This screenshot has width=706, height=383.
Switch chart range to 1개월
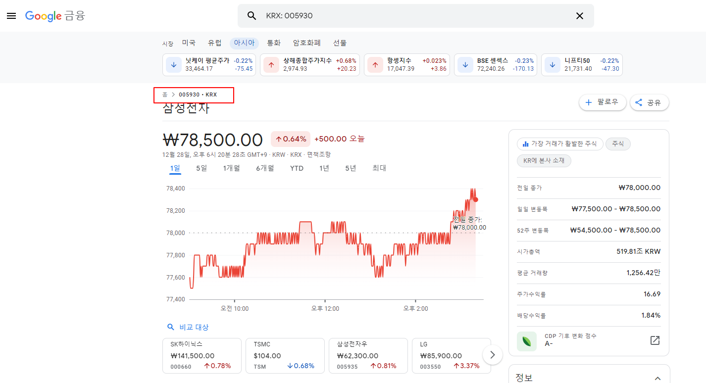click(231, 168)
